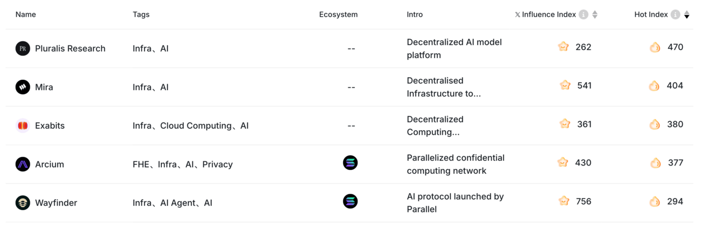Click Solana ecosystem icon in Arcium row

(350, 162)
